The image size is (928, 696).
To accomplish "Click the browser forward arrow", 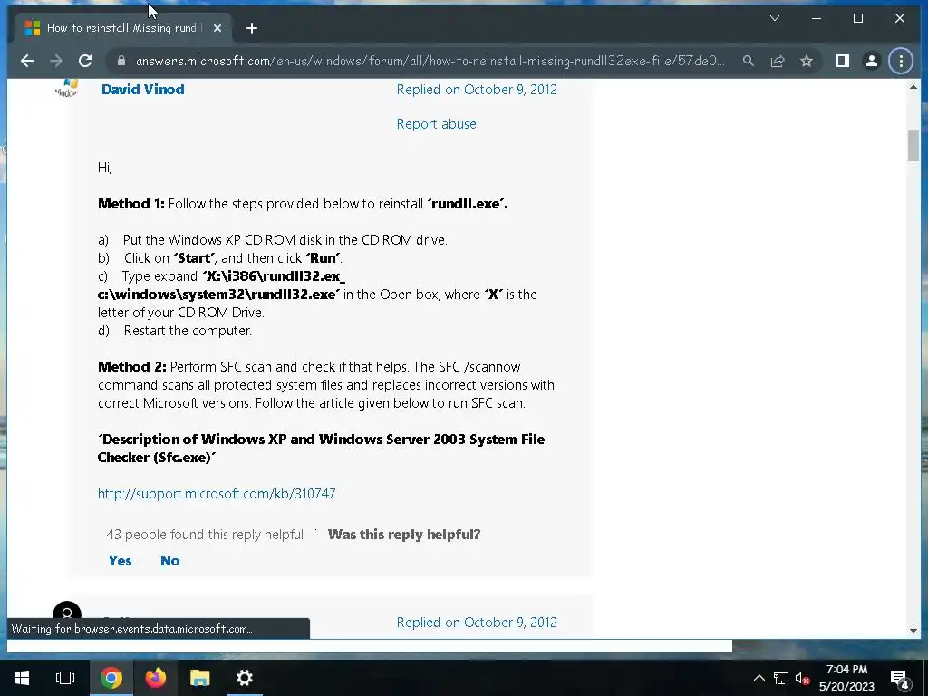I will 56,61.
